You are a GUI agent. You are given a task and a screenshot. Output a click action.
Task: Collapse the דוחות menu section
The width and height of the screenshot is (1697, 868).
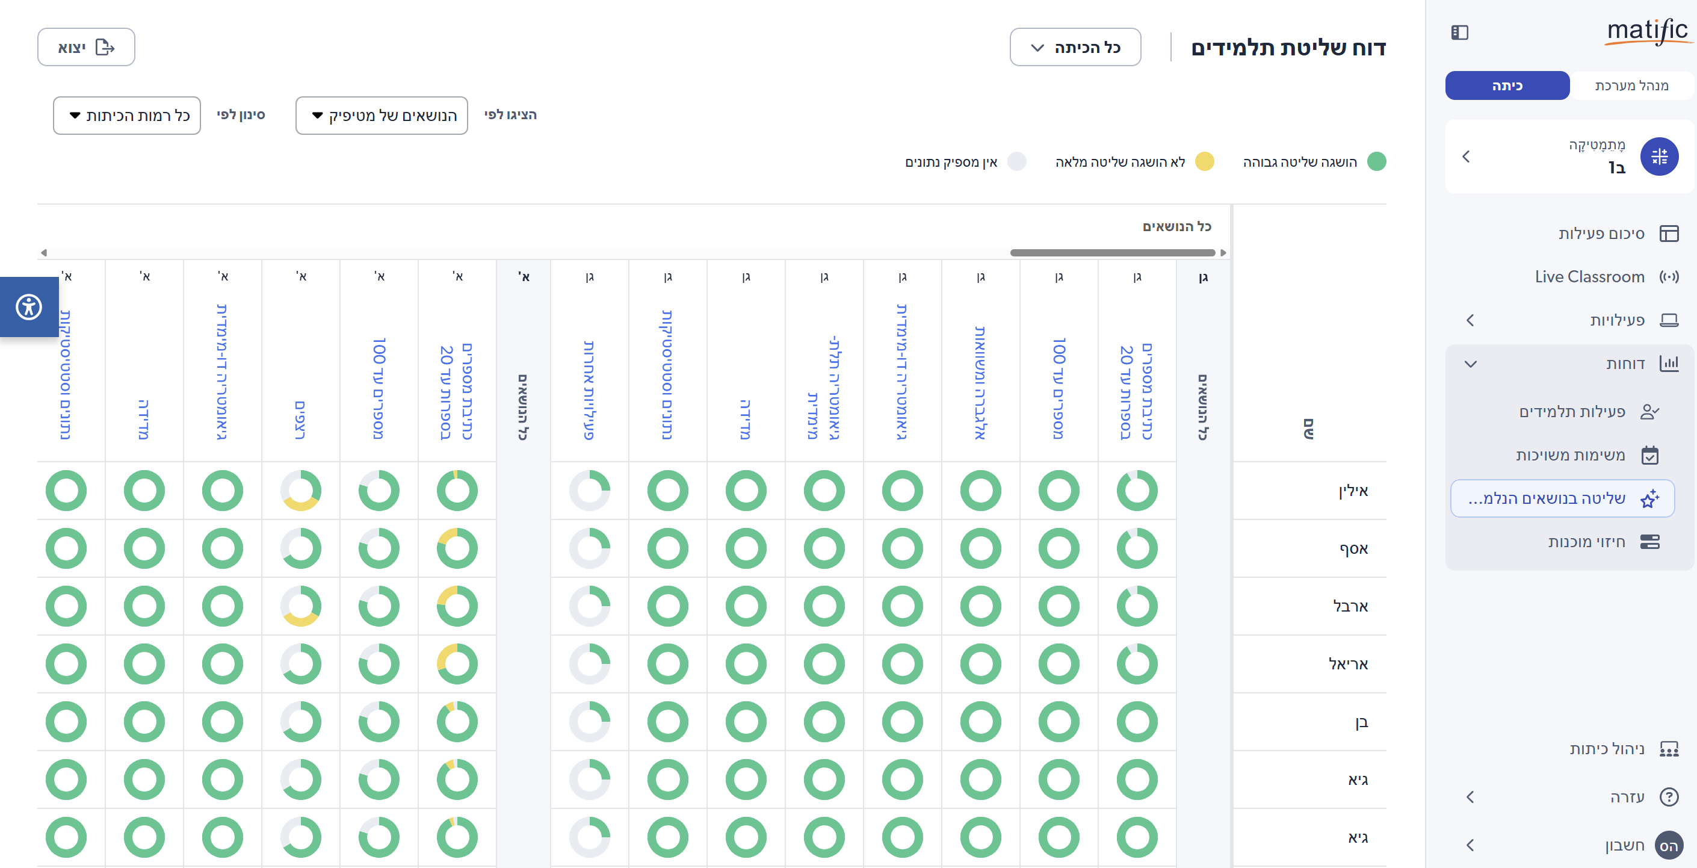(x=1470, y=364)
